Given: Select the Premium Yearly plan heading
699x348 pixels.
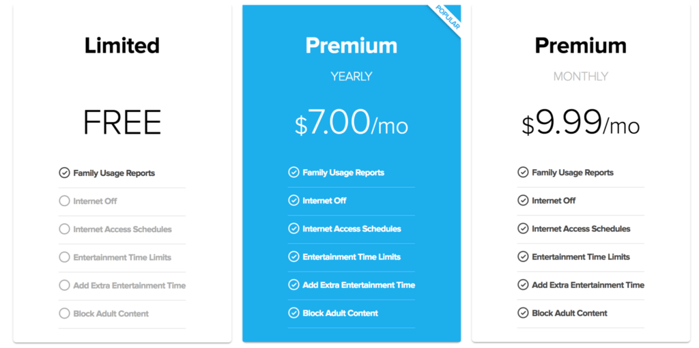Looking at the screenshot, I should 351,46.
